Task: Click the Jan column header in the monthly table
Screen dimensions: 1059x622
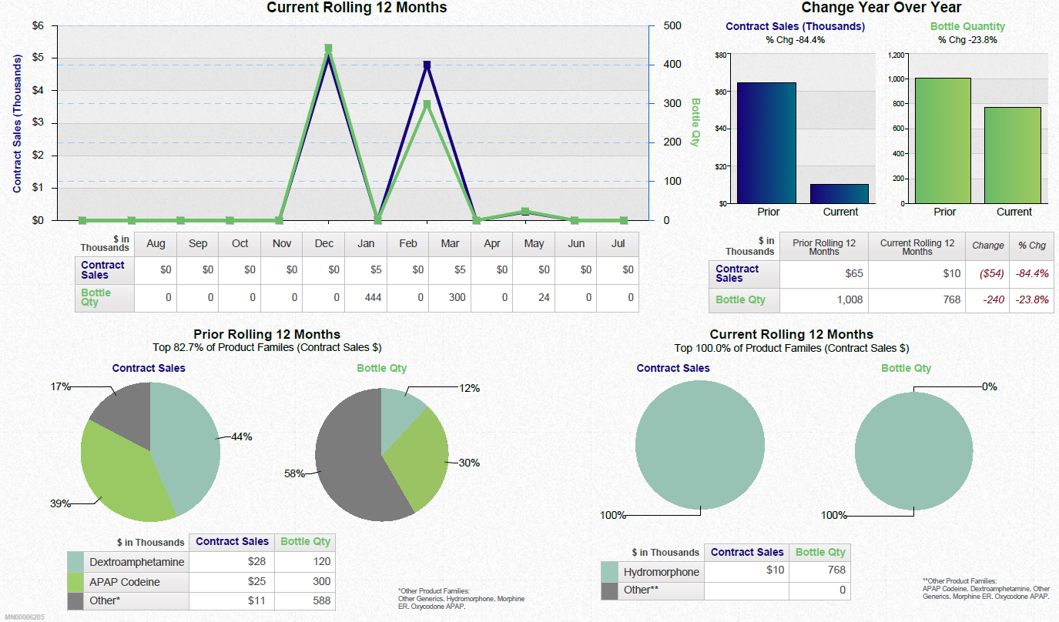Action: coord(365,244)
